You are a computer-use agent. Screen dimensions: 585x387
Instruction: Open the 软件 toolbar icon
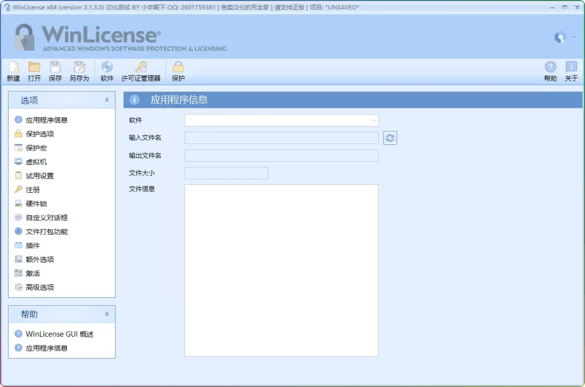click(107, 71)
